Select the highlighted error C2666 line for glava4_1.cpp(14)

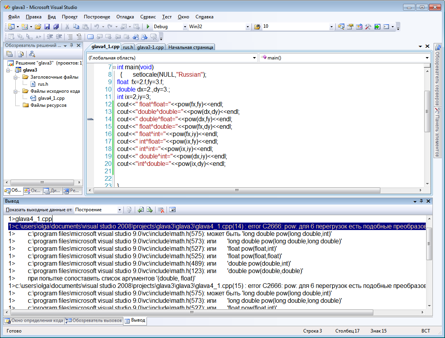(x=217, y=227)
